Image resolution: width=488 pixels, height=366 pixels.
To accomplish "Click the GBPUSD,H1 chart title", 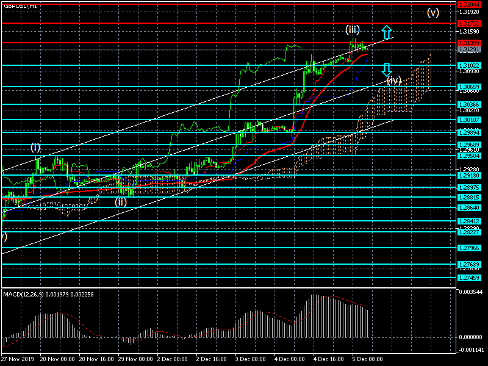I will pyautogui.click(x=22, y=5).
